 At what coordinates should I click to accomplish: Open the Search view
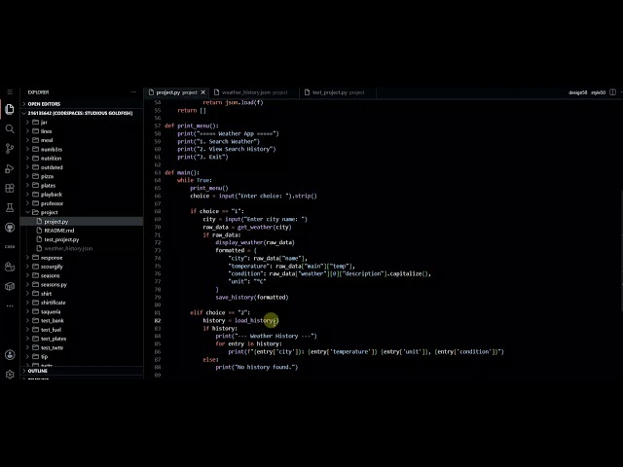10,128
